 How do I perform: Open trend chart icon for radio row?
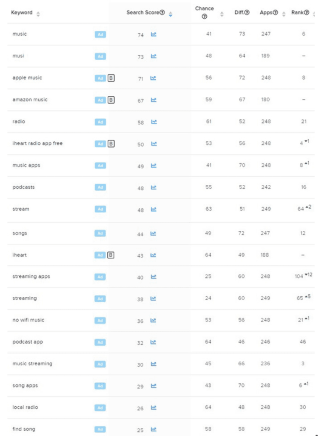(154, 122)
